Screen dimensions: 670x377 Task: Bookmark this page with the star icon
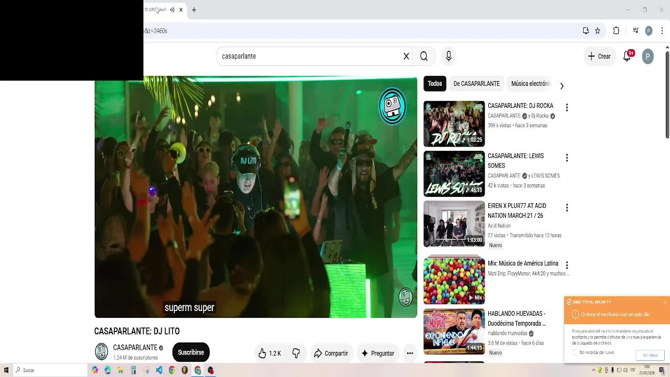point(597,31)
